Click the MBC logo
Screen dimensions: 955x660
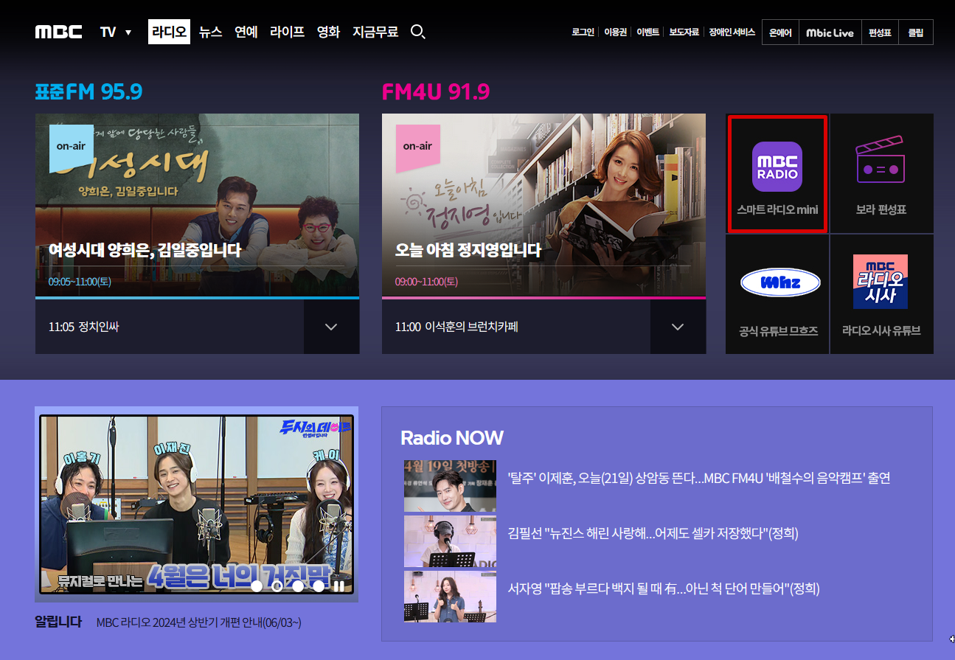click(58, 32)
